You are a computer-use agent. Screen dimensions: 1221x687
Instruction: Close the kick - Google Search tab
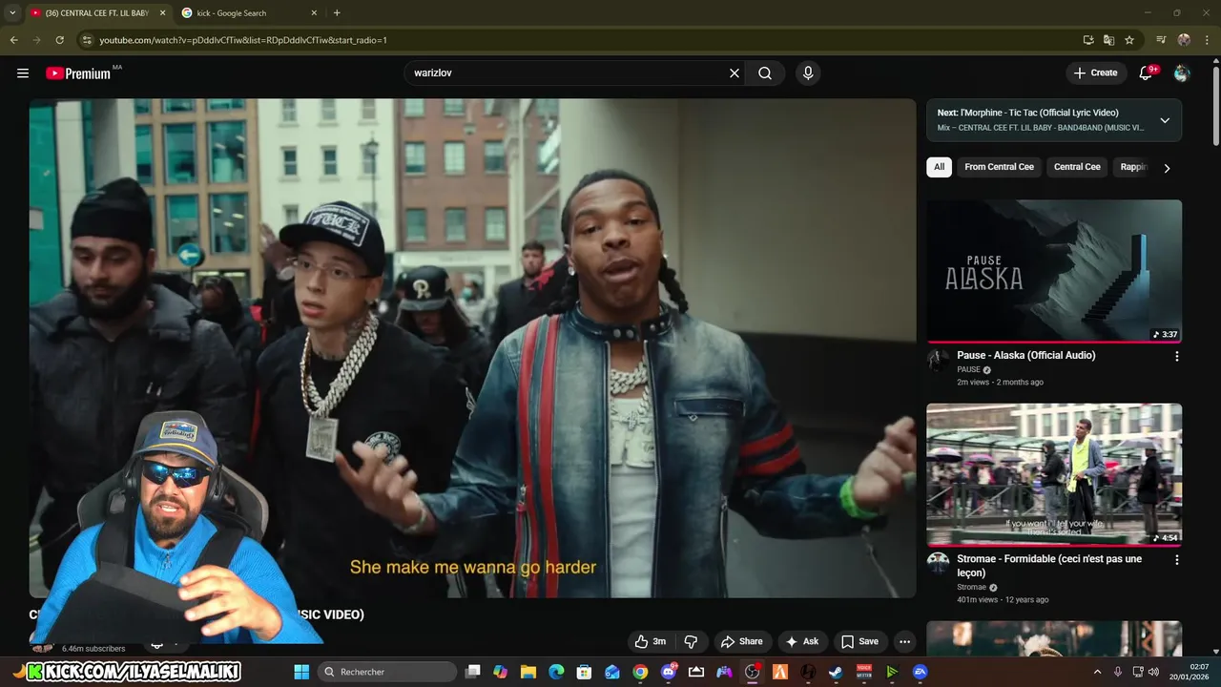(x=314, y=12)
